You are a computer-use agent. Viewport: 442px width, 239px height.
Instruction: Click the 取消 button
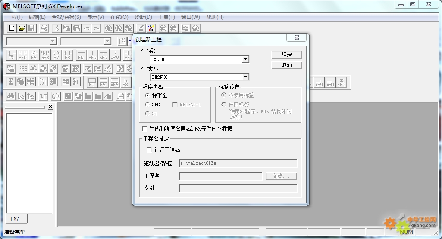point(286,65)
